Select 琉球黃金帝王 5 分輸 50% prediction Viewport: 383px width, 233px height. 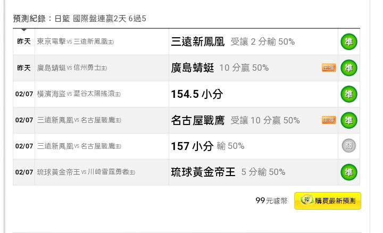coord(228,172)
